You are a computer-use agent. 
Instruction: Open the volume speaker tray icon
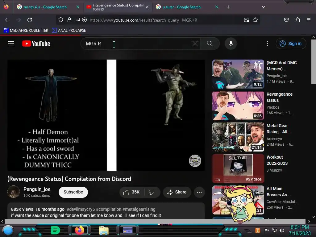(x=282, y=230)
